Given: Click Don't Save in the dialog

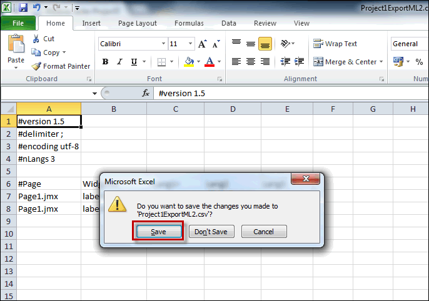Looking at the screenshot, I should pos(211,232).
